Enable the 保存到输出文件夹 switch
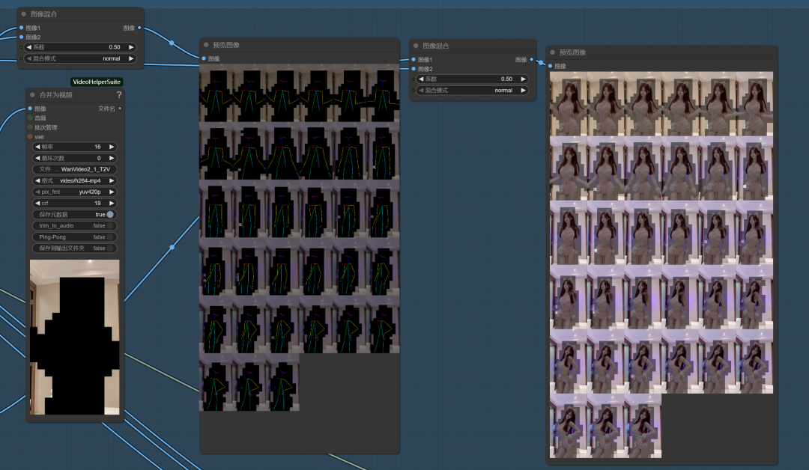Image resolution: width=809 pixels, height=470 pixels. 110,248
